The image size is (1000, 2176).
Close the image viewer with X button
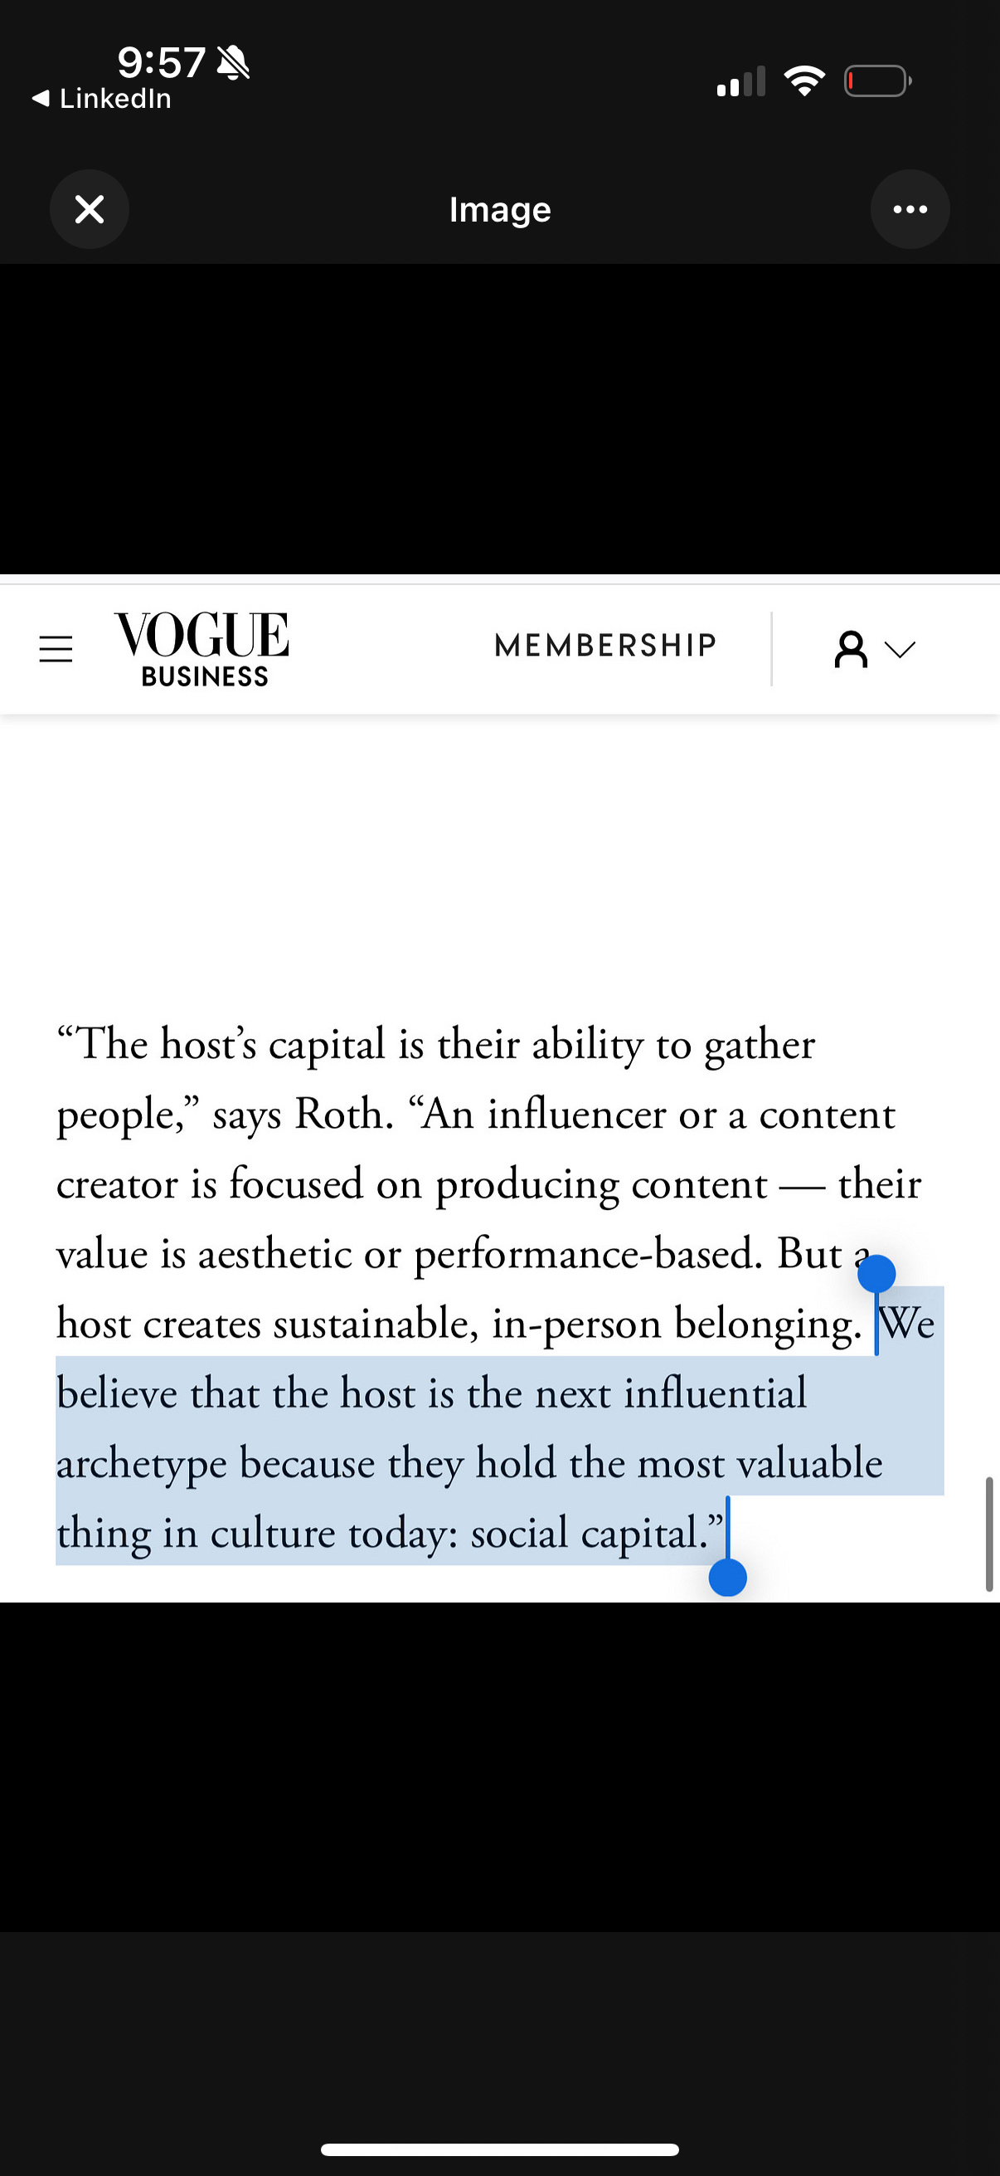pos(90,208)
